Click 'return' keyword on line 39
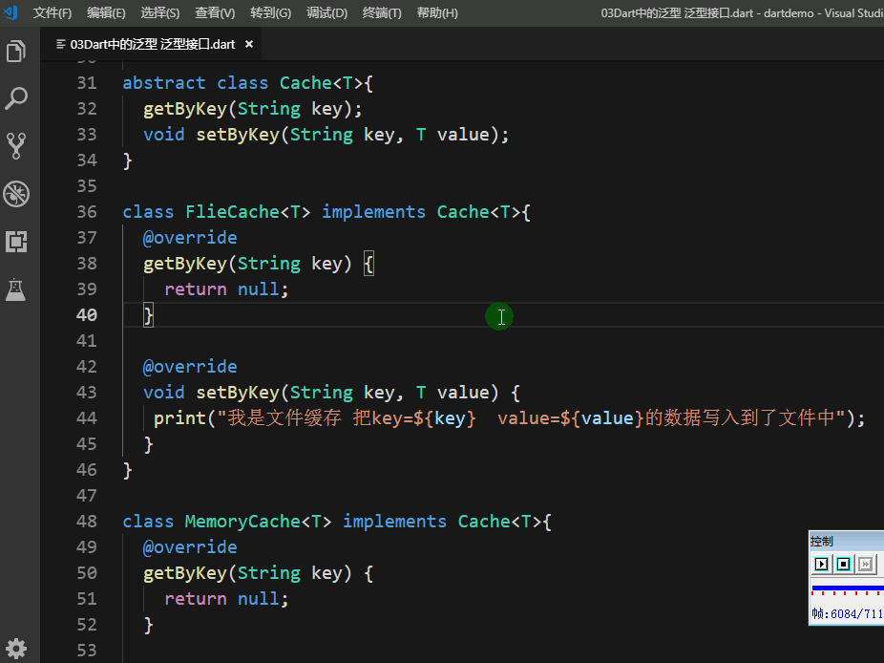Screen dimensions: 884x663 [196, 289]
